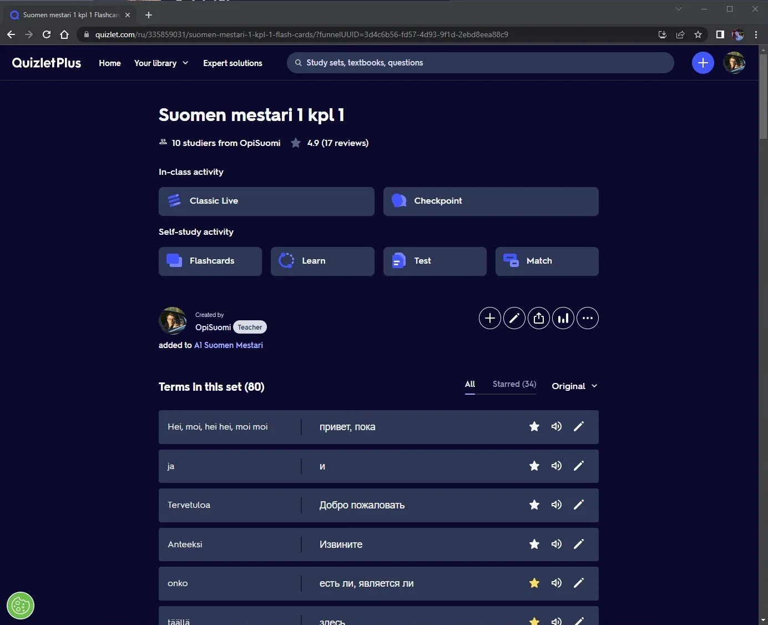Viewport: 768px width, 625px height.
Task: Edit the 'Tervetuloa' term
Action: pos(578,505)
